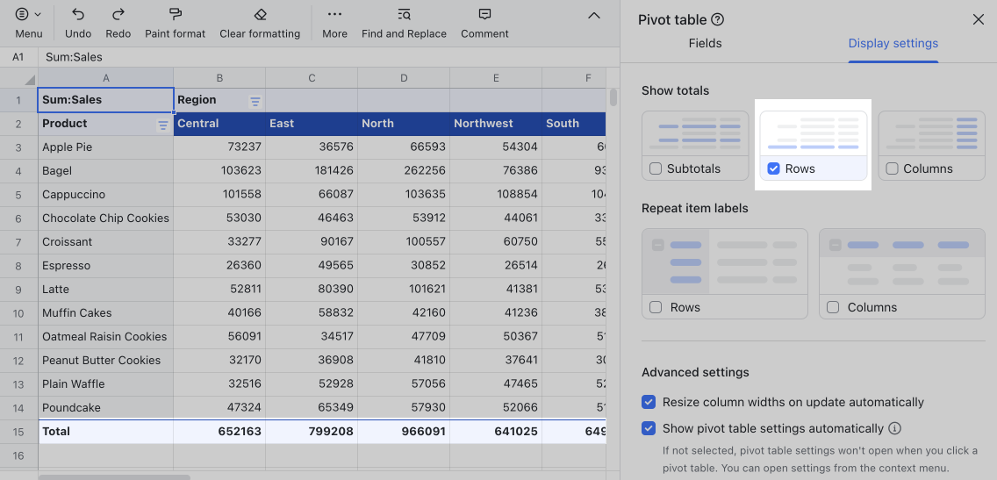Click the Clear formatting eraser icon
This screenshot has width=997, height=480.
[x=260, y=15]
